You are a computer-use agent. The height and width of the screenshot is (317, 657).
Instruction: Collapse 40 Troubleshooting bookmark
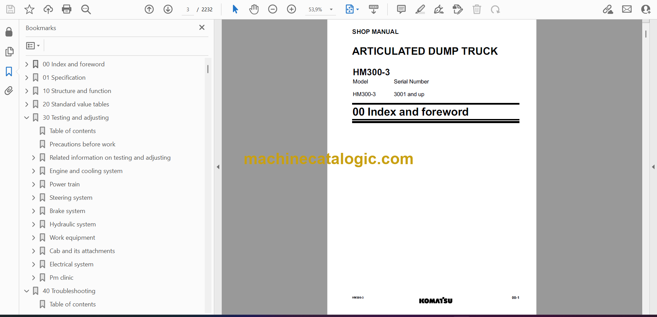[x=27, y=291]
